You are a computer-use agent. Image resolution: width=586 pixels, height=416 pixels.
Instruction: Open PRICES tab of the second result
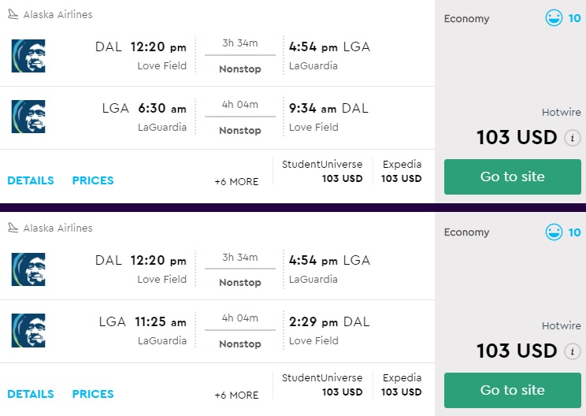[x=93, y=394]
